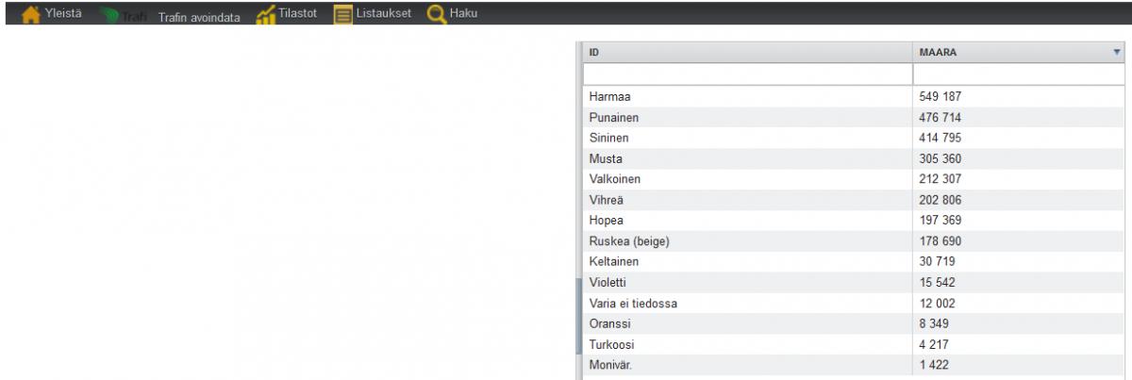Screen dimensions: 1132x380
Task: Sort the table by the ID column header
Action: coord(747,53)
